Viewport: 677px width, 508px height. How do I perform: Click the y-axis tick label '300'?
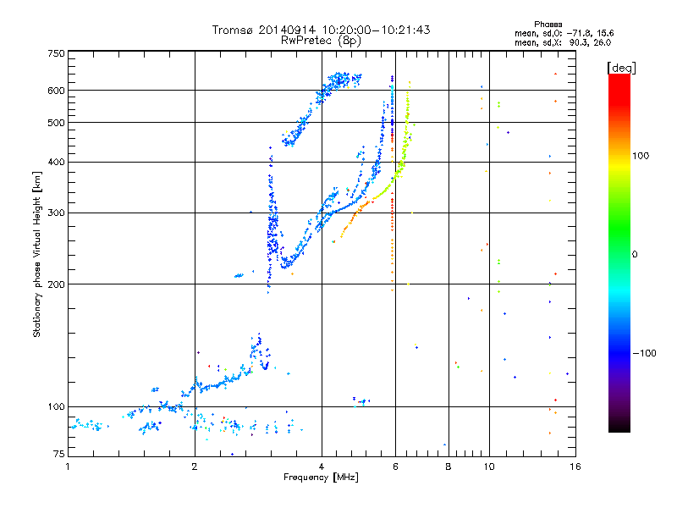56,213
